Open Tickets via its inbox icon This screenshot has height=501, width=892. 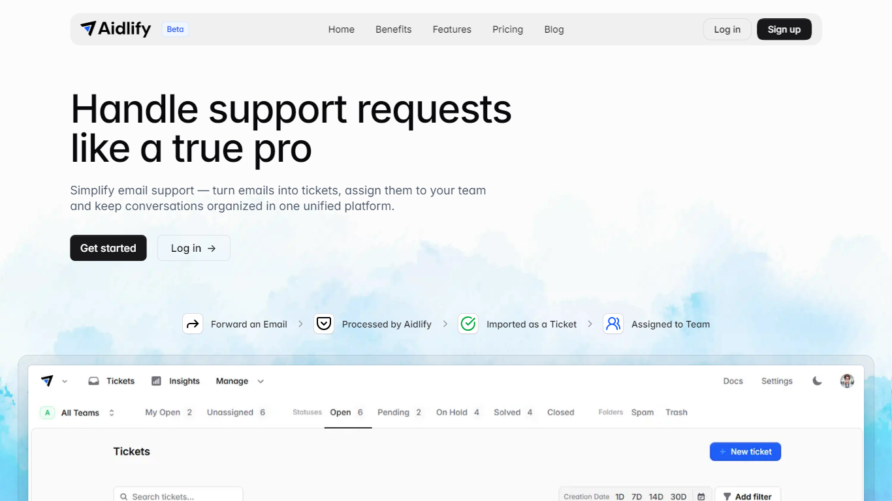(x=94, y=381)
